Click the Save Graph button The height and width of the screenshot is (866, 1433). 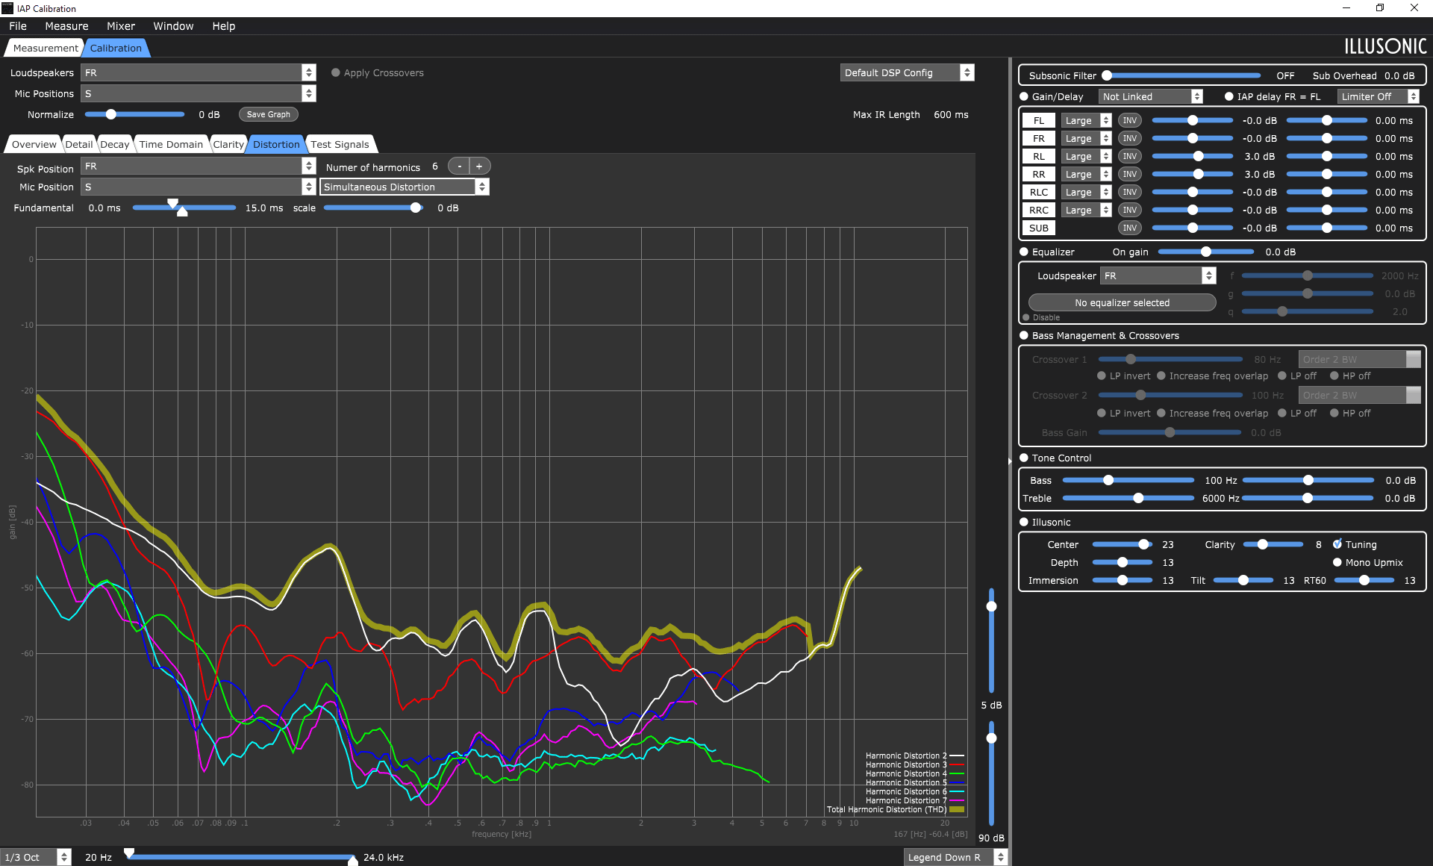pos(268,114)
